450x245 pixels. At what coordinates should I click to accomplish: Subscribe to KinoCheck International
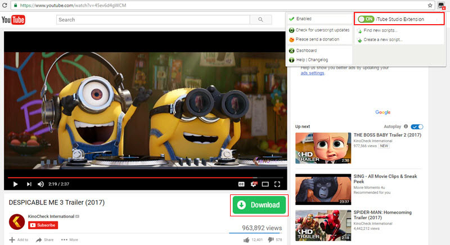(43, 225)
